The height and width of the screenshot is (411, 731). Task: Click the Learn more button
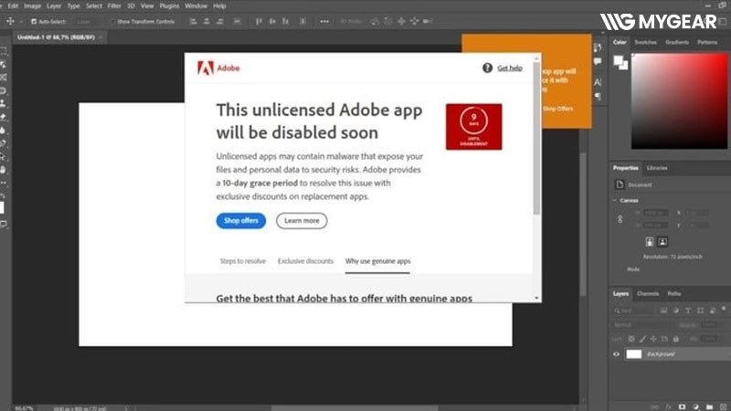coord(302,220)
